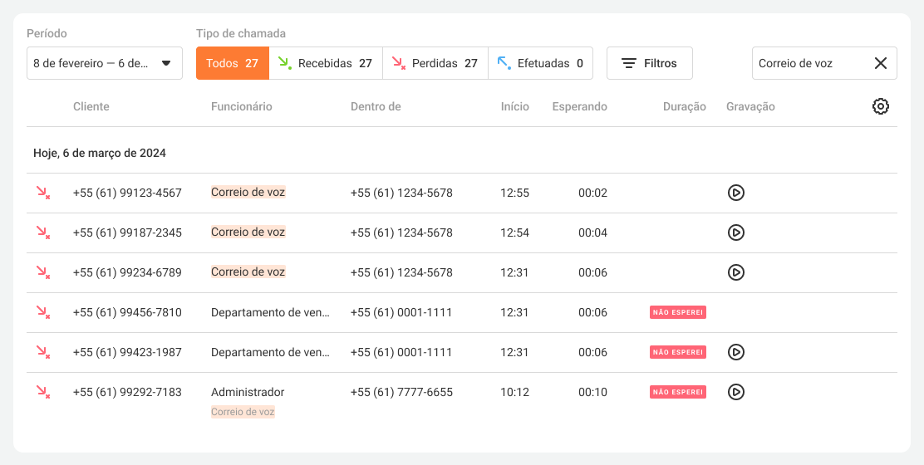Switch to Recebidas calls tab
The height and width of the screenshot is (465, 924).
[326, 63]
